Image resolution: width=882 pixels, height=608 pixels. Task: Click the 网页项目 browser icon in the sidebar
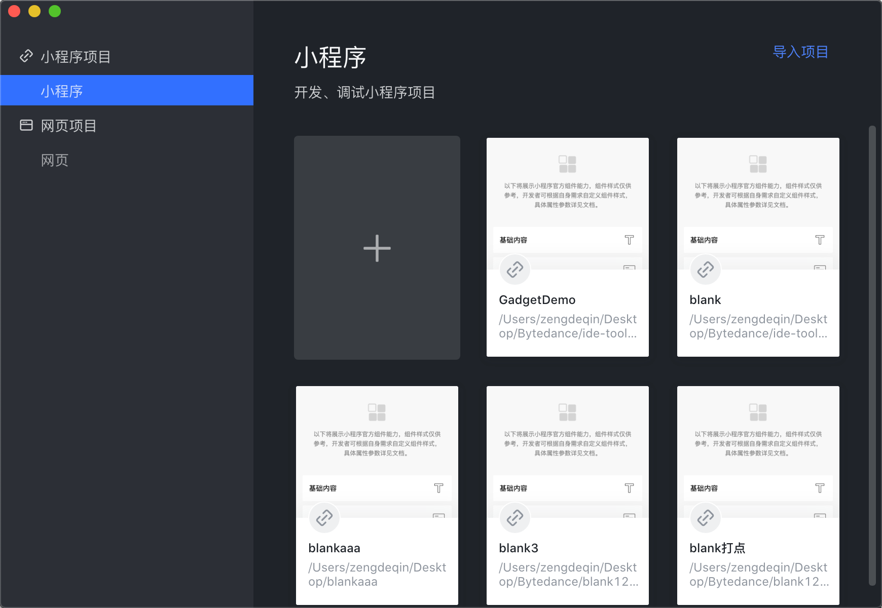pos(25,125)
